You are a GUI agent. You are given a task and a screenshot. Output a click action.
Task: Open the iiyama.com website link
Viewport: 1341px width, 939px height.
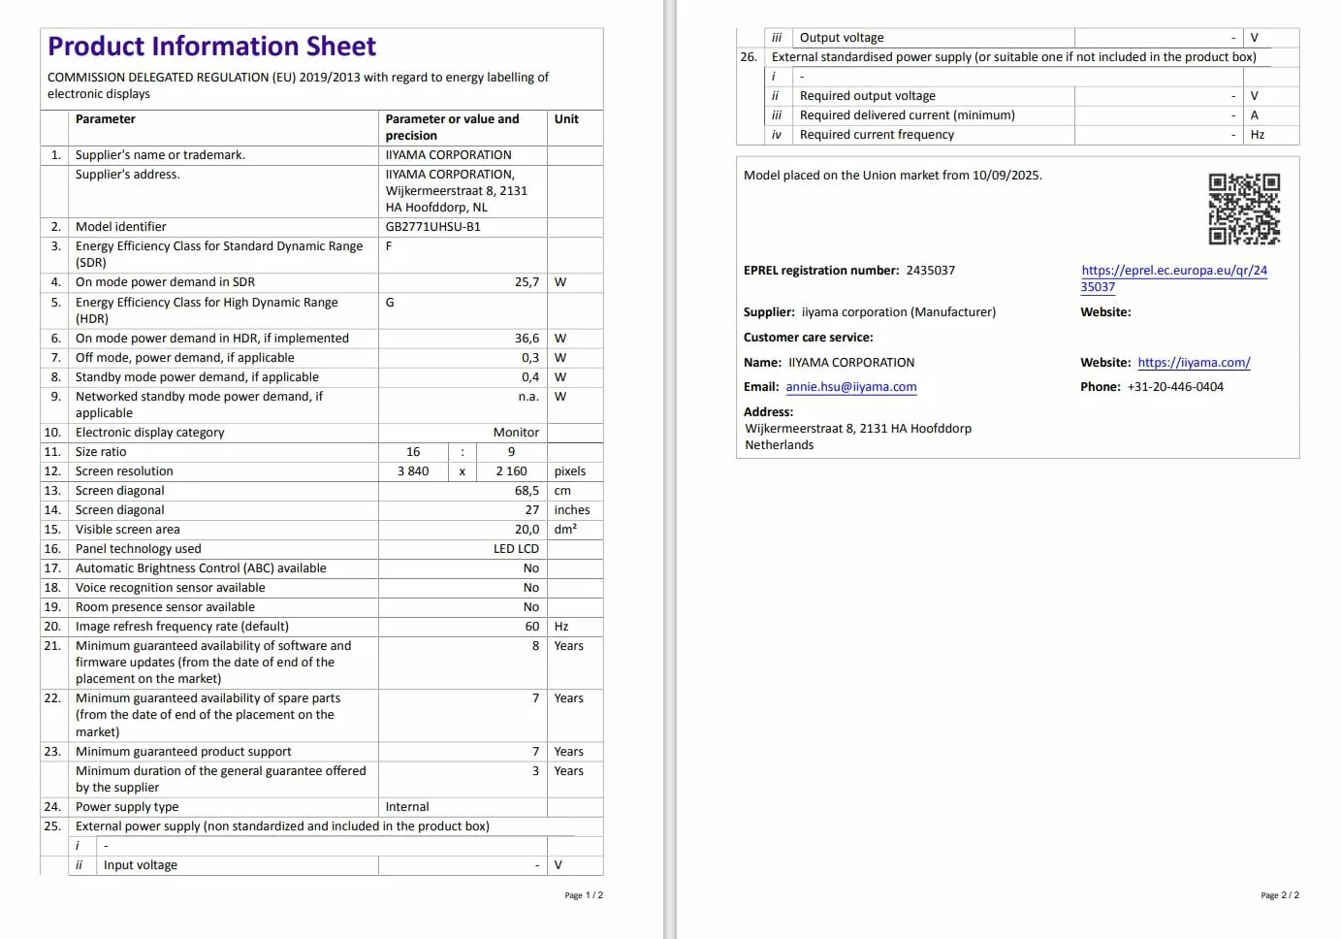(x=1194, y=363)
